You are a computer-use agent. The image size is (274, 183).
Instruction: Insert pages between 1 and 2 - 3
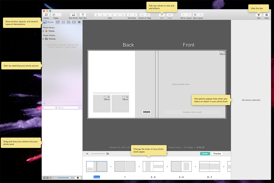click(x=139, y=166)
